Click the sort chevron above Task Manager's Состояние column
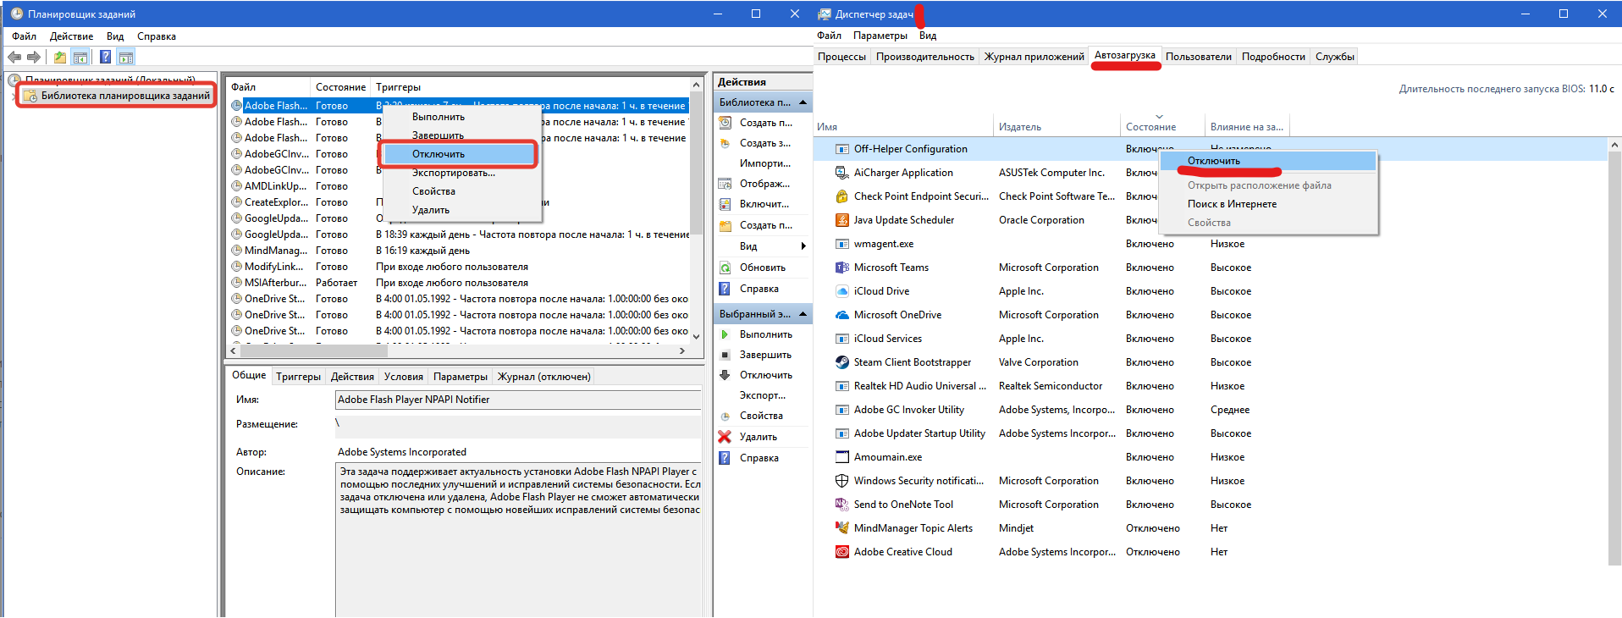The height and width of the screenshot is (618, 1622). pyautogui.click(x=1159, y=117)
